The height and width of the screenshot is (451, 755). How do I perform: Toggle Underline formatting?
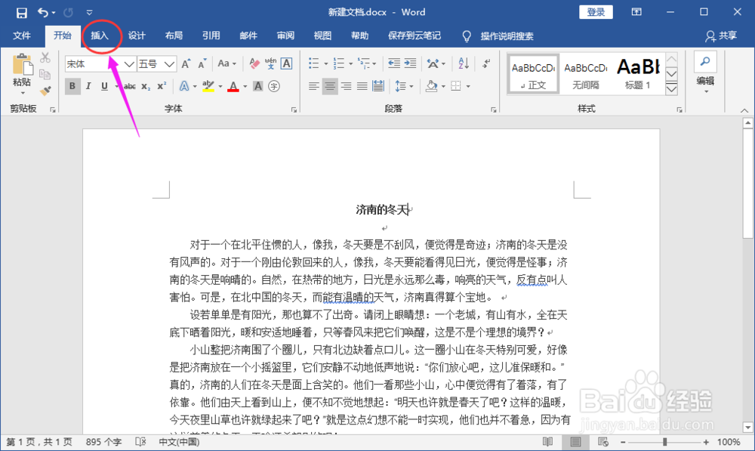click(x=104, y=86)
